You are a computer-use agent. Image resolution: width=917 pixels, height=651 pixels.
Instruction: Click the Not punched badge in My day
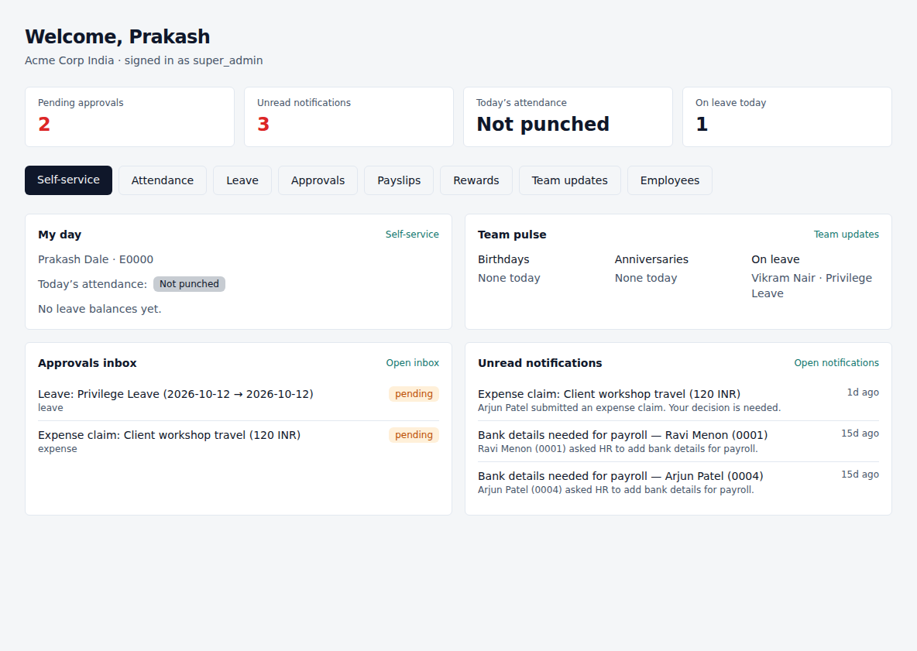pos(189,284)
